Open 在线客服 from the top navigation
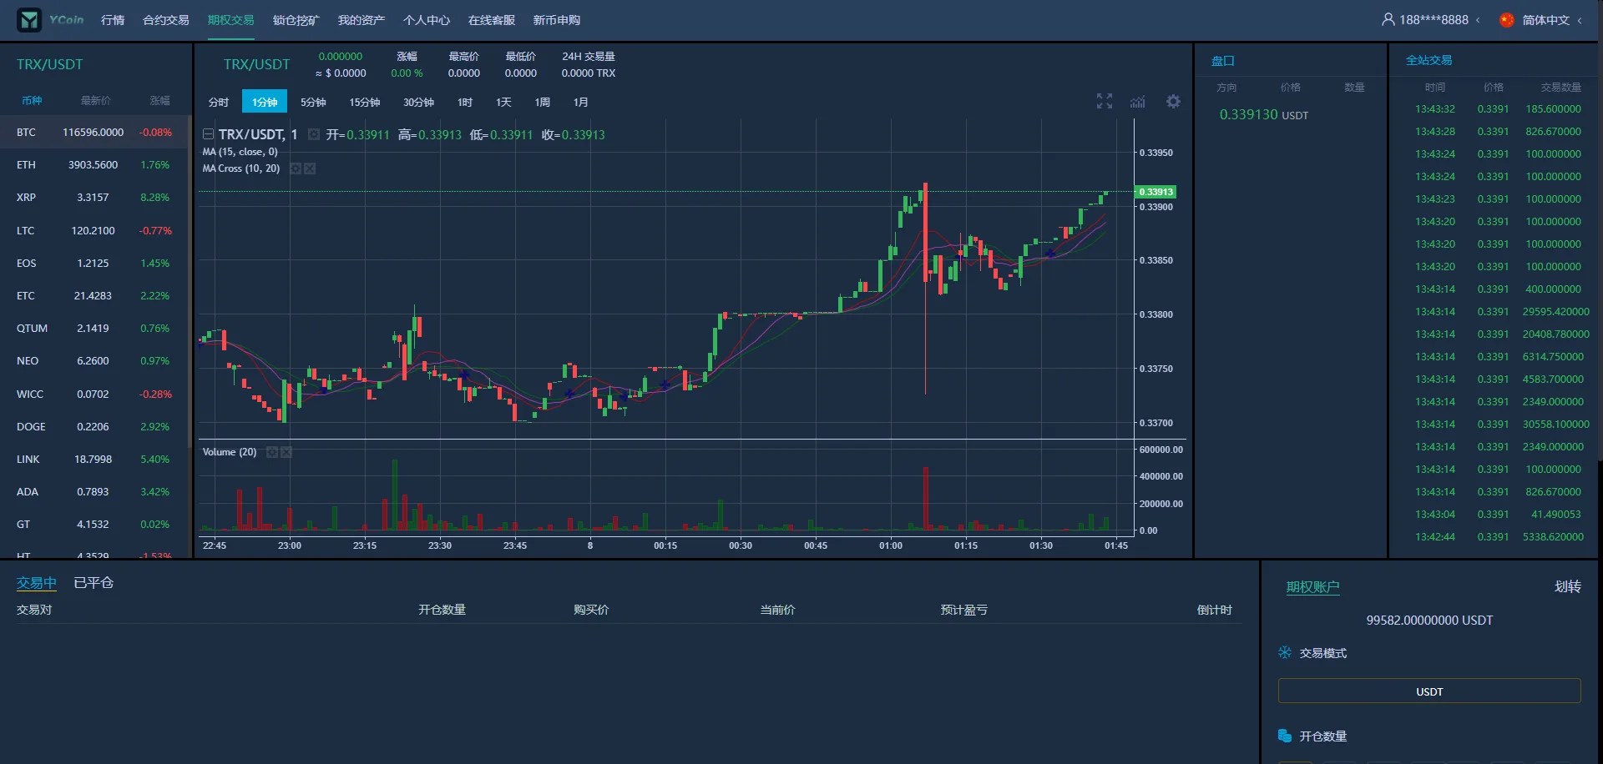This screenshot has height=764, width=1603. click(x=491, y=20)
